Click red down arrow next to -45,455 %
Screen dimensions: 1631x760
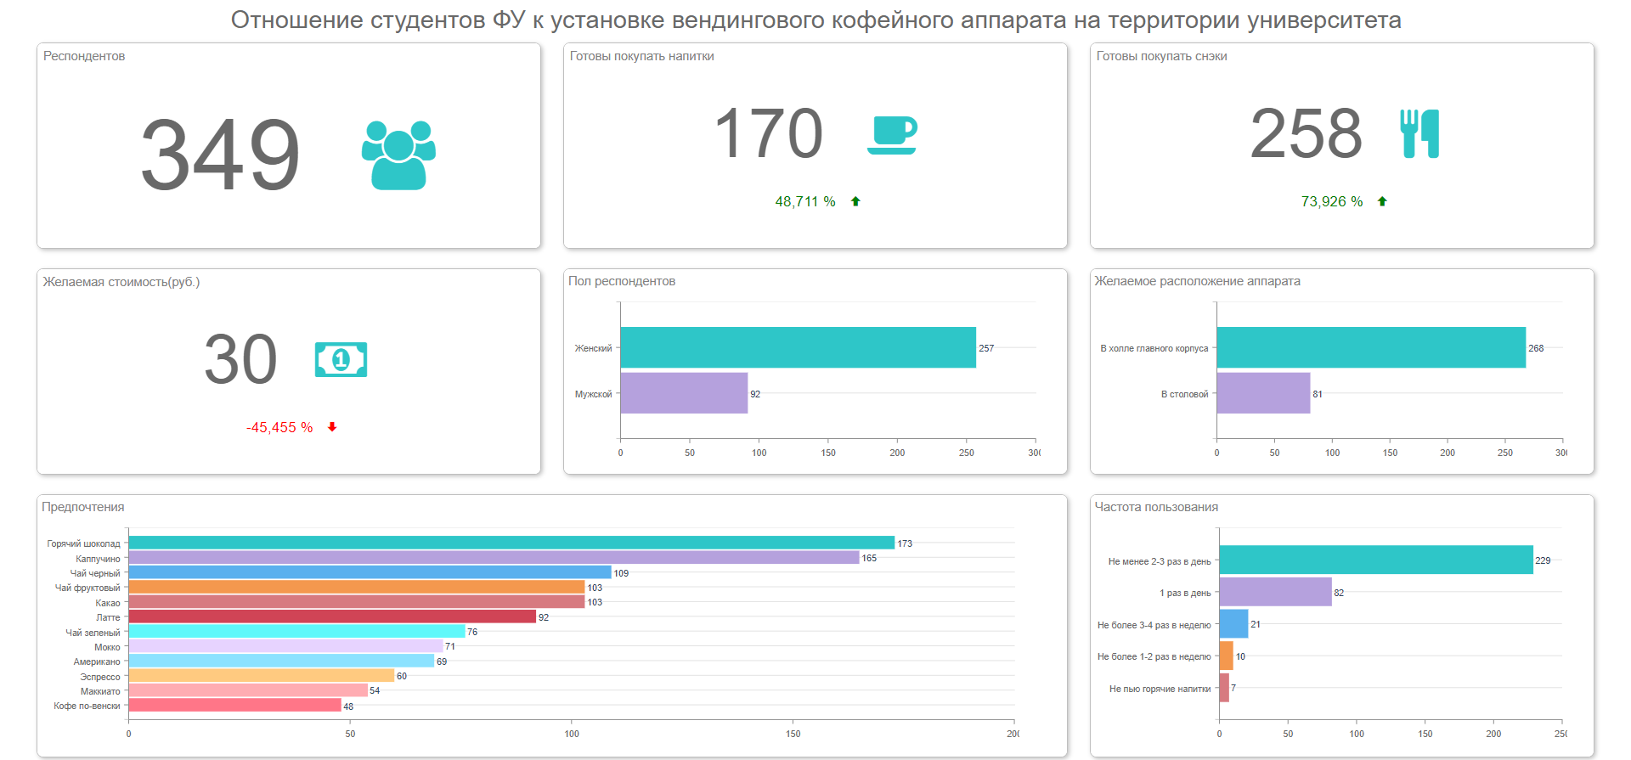332,427
